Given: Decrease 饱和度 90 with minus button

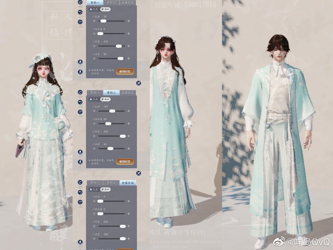Looking at the screenshot, I should (x=94, y=124).
